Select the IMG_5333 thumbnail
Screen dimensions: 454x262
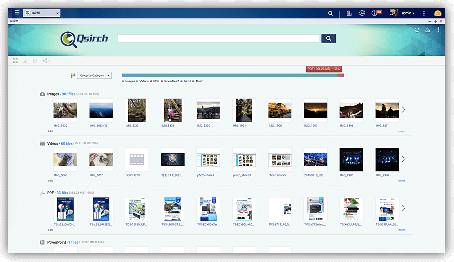[x=136, y=110]
